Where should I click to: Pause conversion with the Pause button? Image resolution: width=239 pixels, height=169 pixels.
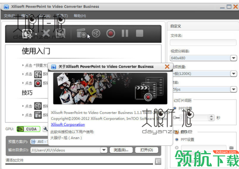pyautogui.click(x=125, y=33)
